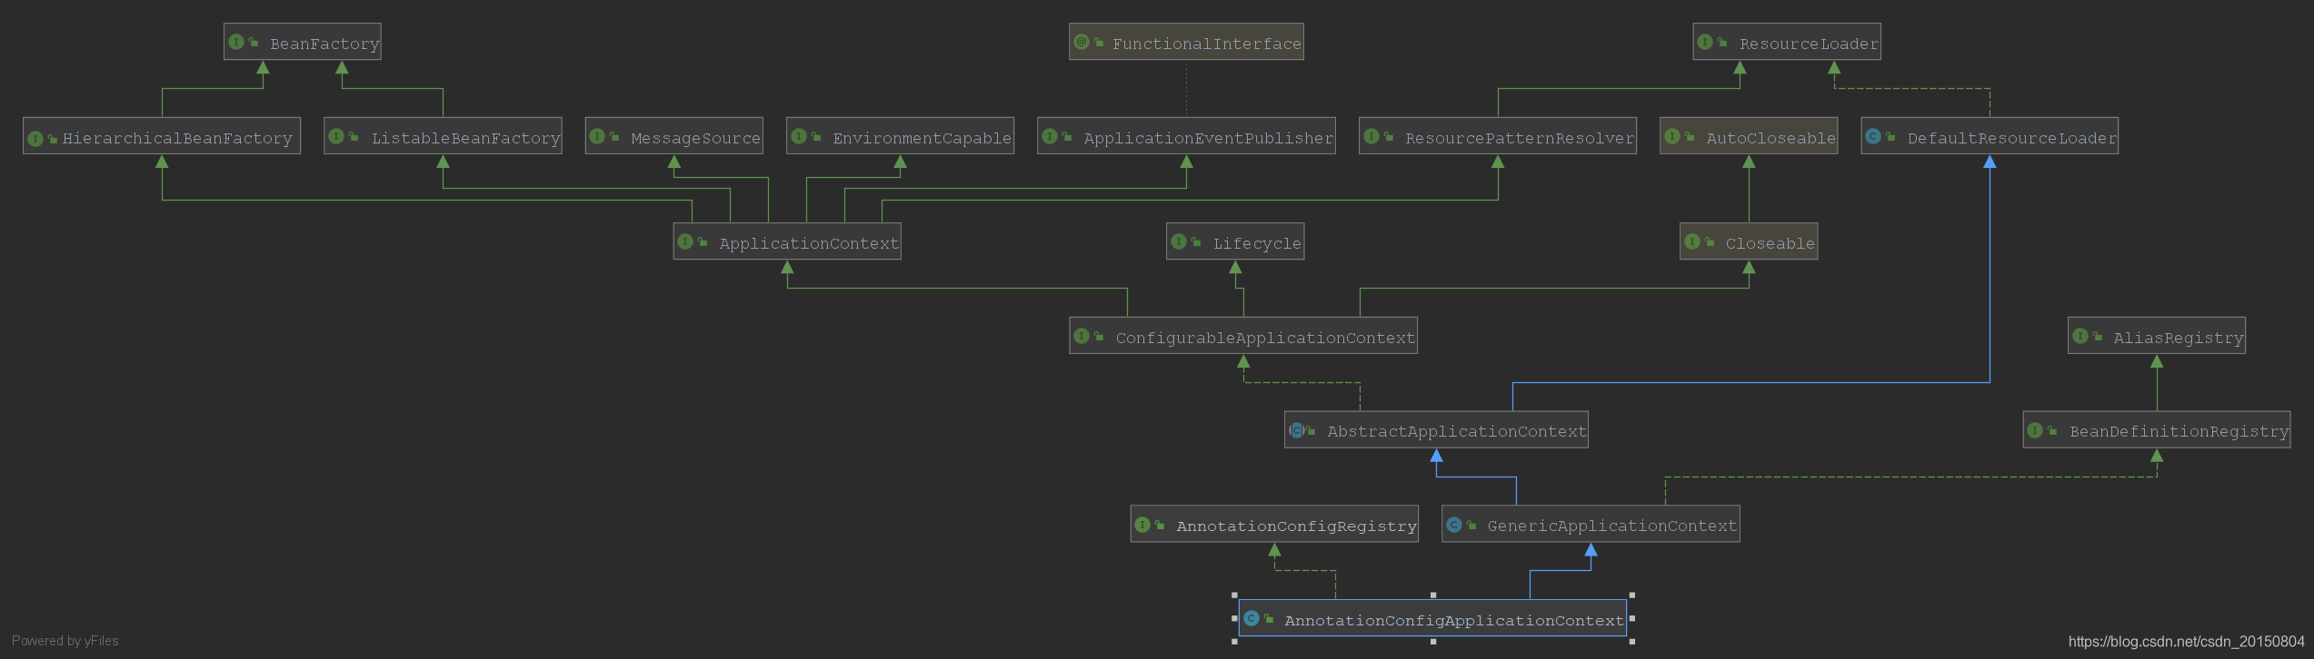The width and height of the screenshot is (2314, 659).
Task: Click the interface icon on BeanDefinitionRegistry node
Action: [2035, 430]
